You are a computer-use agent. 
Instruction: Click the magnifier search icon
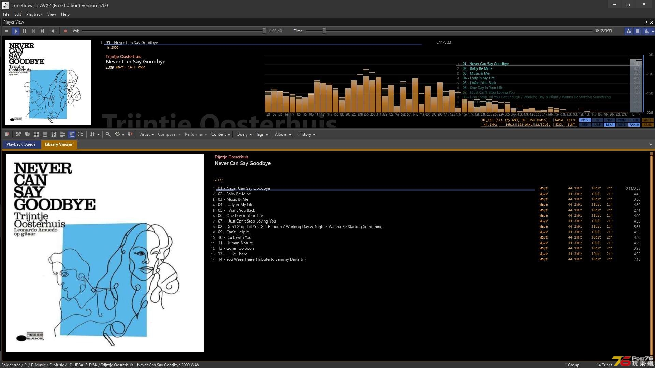108,134
